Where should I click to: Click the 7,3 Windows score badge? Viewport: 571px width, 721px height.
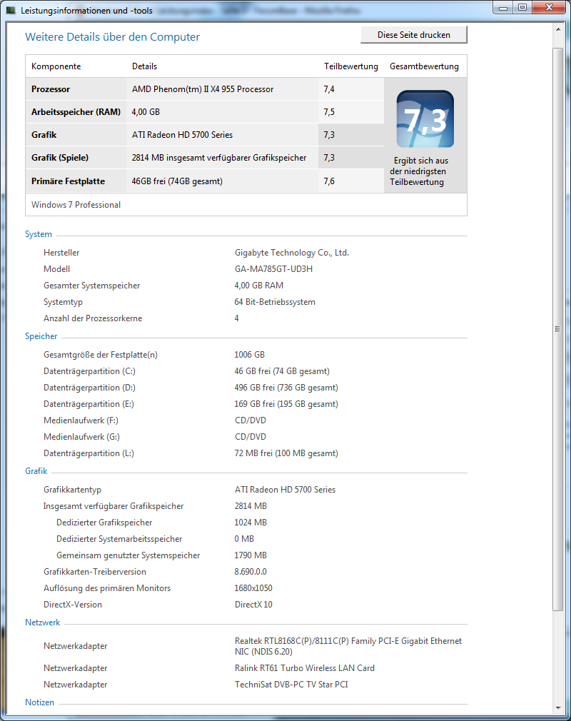tap(425, 119)
